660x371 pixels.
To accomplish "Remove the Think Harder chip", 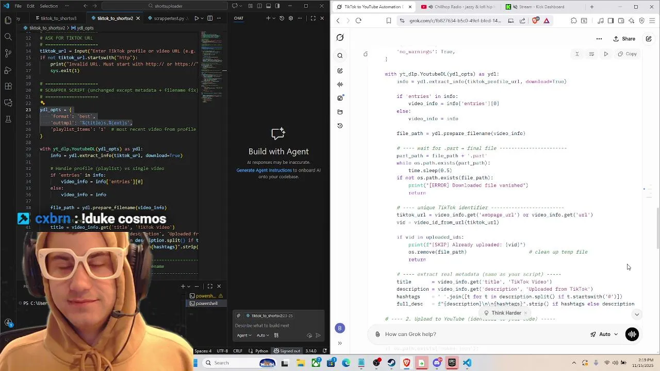I will [525, 313].
